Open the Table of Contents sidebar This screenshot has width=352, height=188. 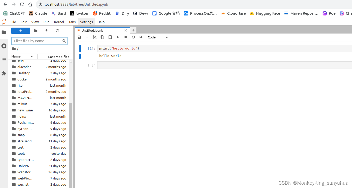click(4, 60)
